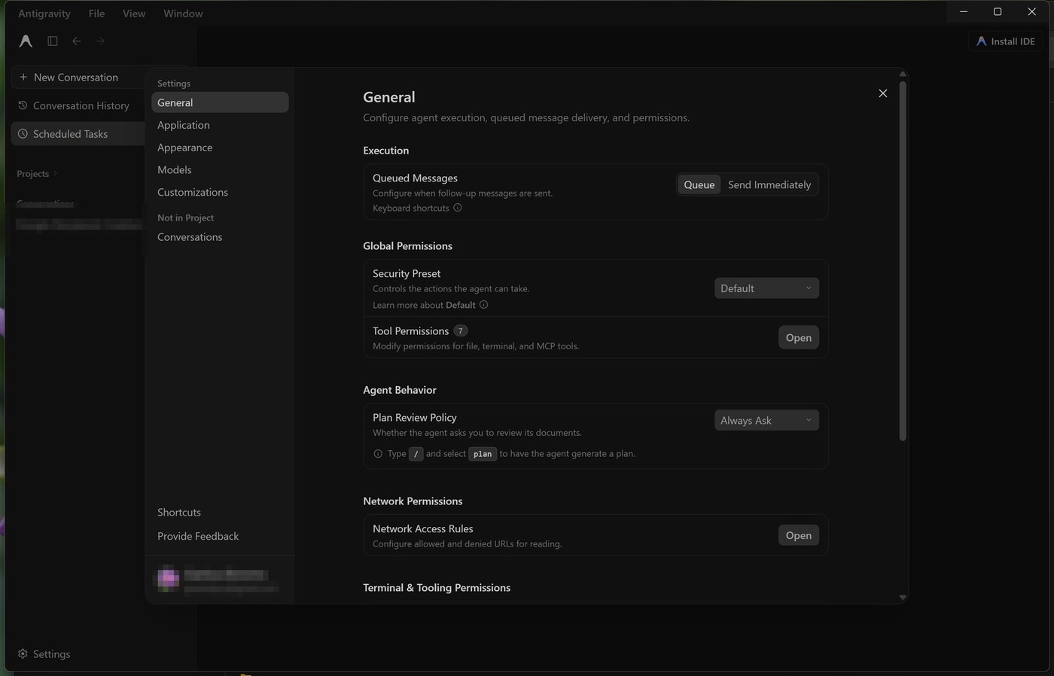Select Queue for queued messages

coord(699,184)
